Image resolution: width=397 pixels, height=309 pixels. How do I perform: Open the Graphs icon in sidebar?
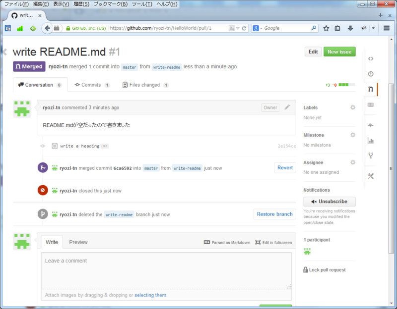click(x=371, y=141)
